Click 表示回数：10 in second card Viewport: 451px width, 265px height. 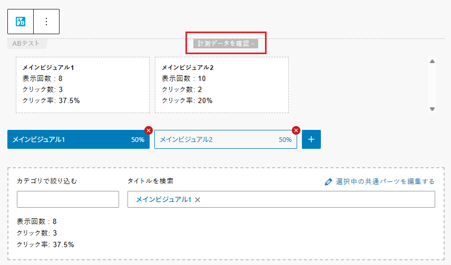[x=183, y=79]
